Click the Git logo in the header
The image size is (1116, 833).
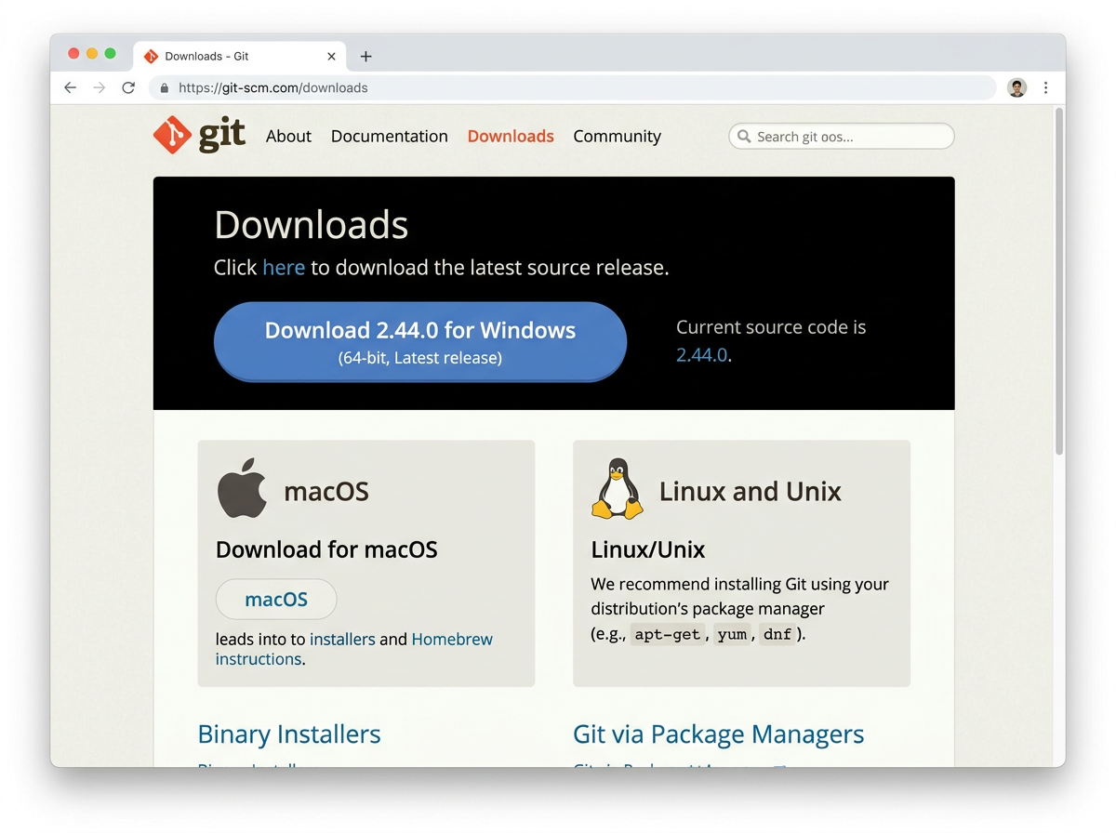pos(200,136)
